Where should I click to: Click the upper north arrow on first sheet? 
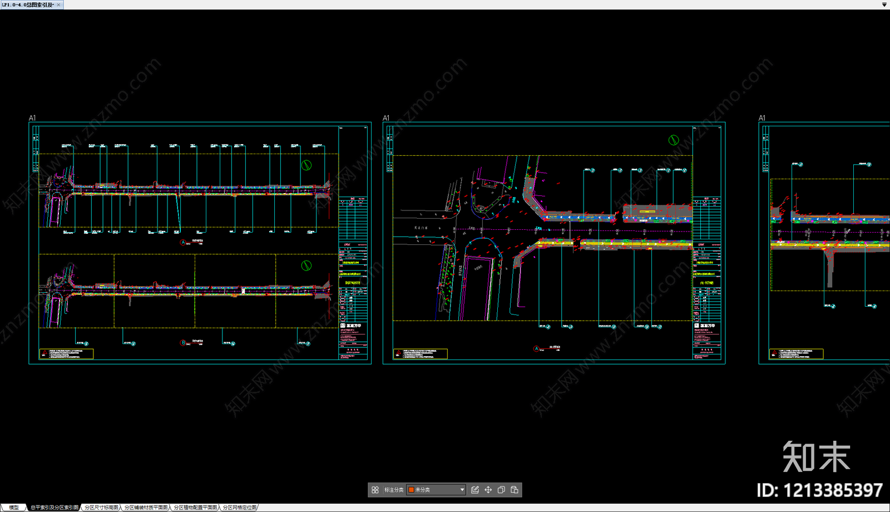click(x=306, y=165)
